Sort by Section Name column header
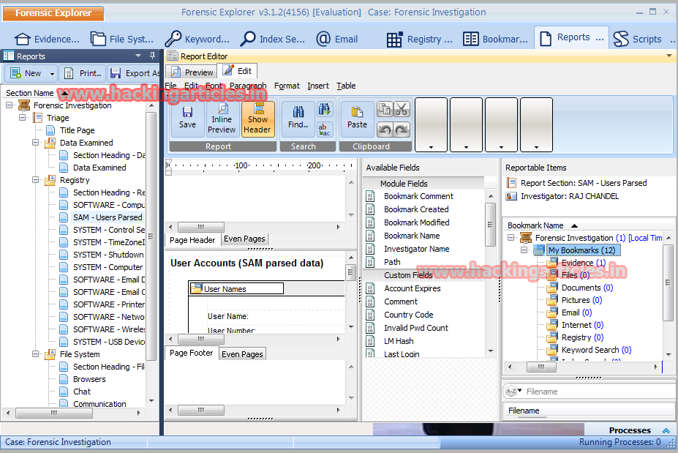The width and height of the screenshot is (678, 453). click(x=30, y=93)
